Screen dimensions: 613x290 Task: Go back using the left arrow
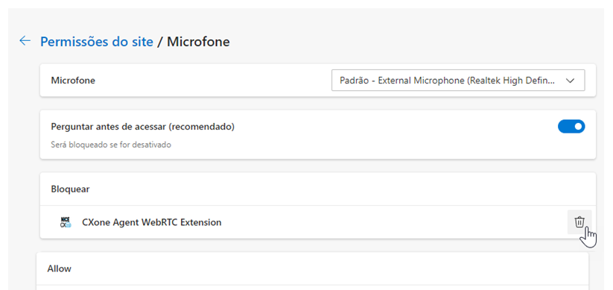(25, 41)
